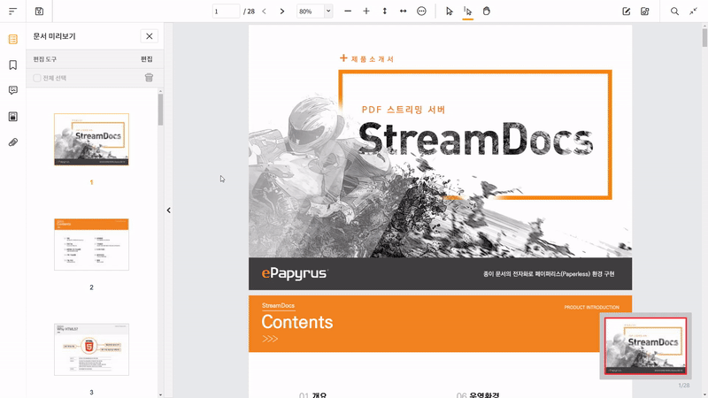Open the annotation edit tool
The width and height of the screenshot is (708, 398).
click(x=627, y=11)
